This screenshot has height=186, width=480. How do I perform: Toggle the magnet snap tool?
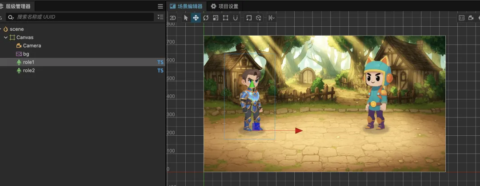pos(235,18)
